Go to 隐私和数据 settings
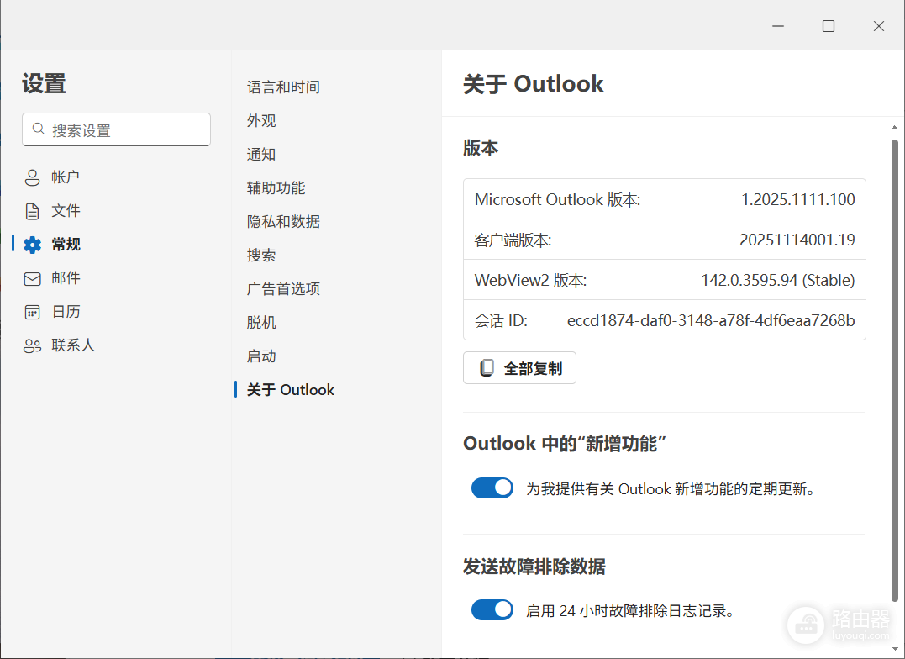Viewport: 905px width, 659px height. coord(283,222)
